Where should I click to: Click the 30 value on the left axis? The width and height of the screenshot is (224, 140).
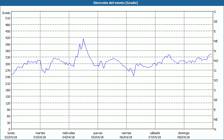coord(8,123)
